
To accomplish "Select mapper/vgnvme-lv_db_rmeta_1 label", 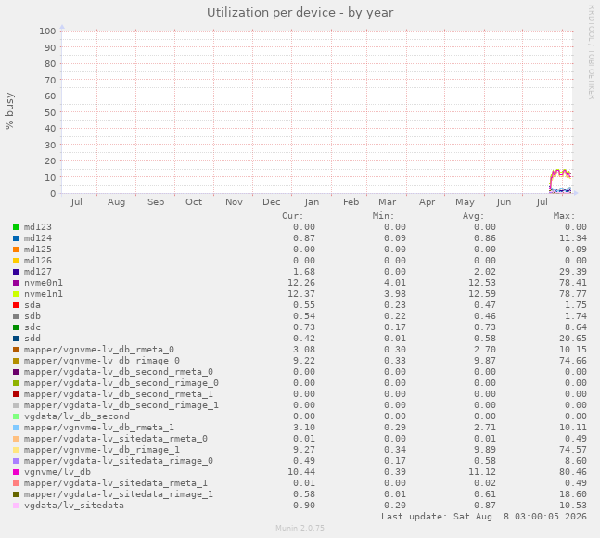I will [x=99, y=428].
